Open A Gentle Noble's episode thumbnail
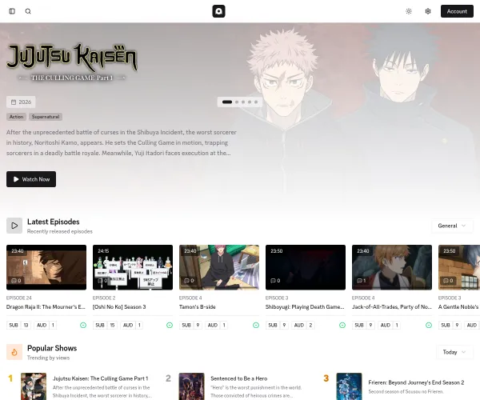The width and height of the screenshot is (480, 400). (x=459, y=267)
